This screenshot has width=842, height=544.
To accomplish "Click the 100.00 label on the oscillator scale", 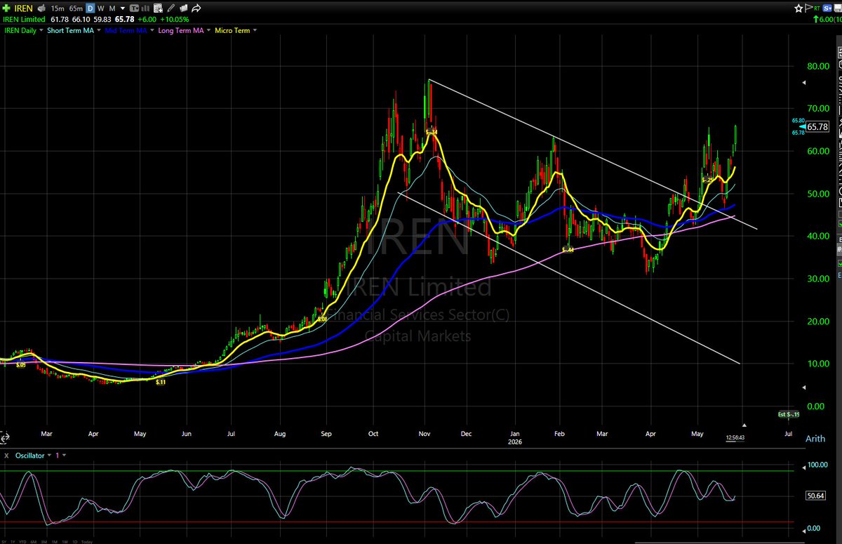I will [817, 465].
